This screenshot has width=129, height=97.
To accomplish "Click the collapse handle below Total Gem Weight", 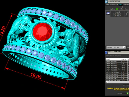I will [x=123, y=7].
